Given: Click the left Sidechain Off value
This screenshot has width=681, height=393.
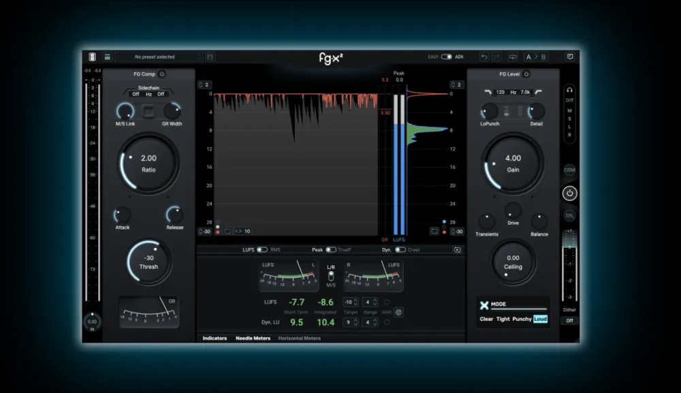Looking at the screenshot, I should 136,94.
